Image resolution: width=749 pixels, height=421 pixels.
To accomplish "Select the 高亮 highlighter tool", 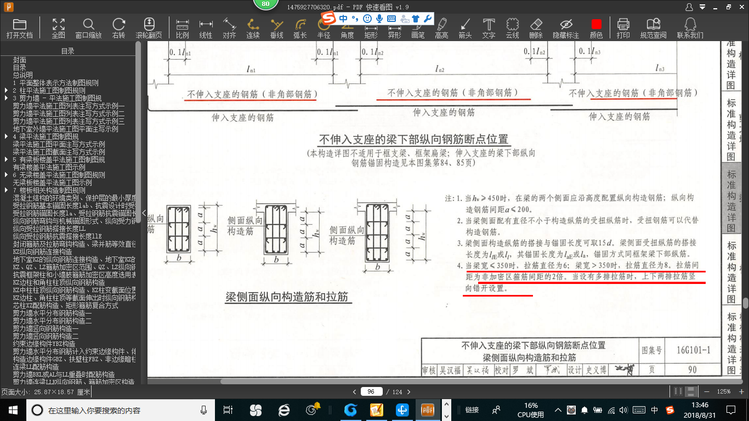I will (441, 29).
